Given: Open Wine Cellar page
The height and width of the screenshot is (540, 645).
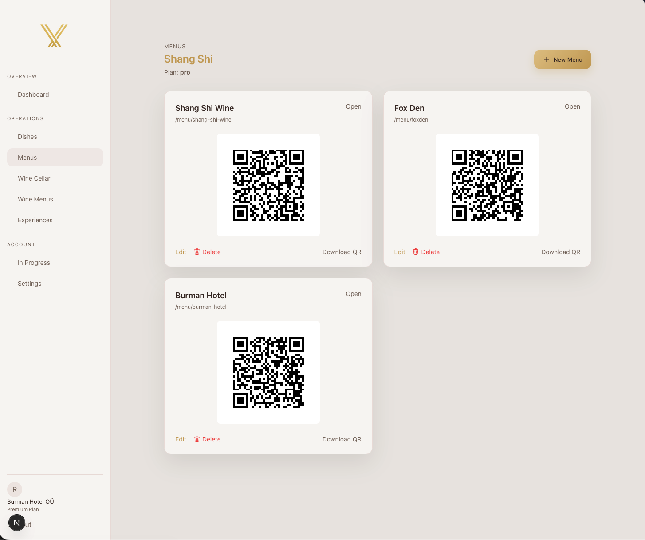Looking at the screenshot, I should [55, 178].
